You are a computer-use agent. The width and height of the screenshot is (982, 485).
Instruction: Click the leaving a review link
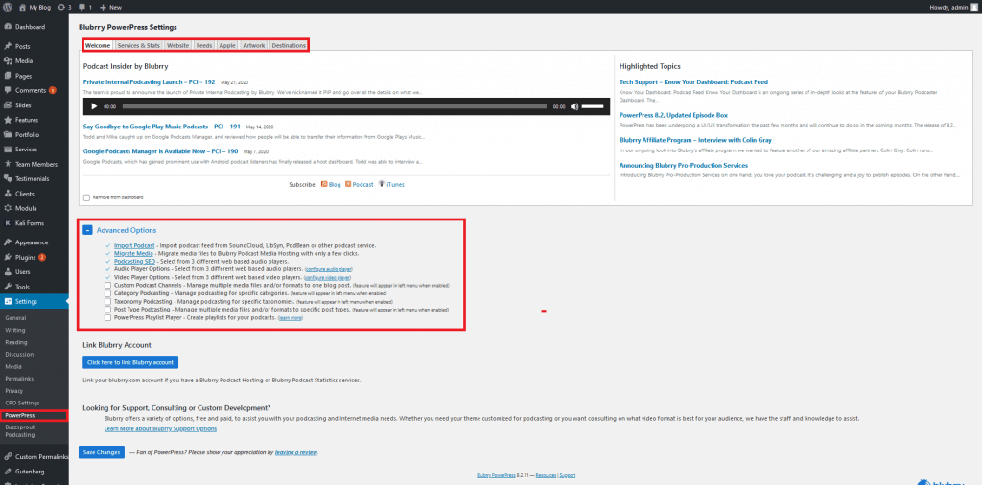pos(296,451)
